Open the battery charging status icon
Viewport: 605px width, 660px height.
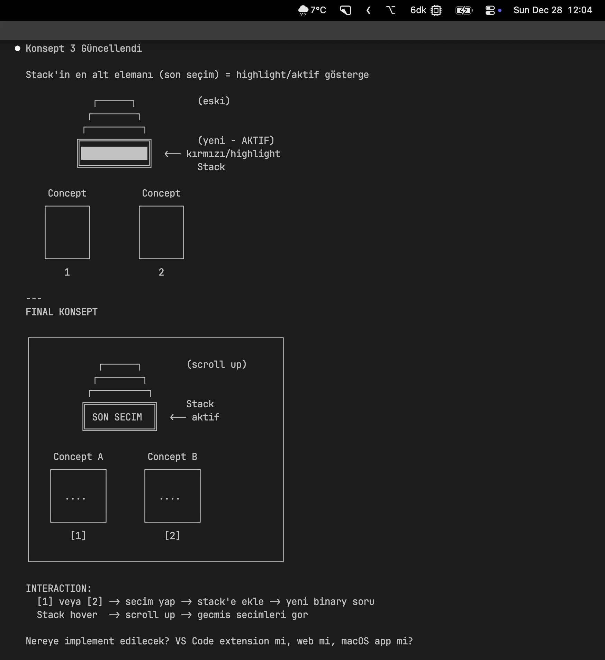tap(464, 10)
